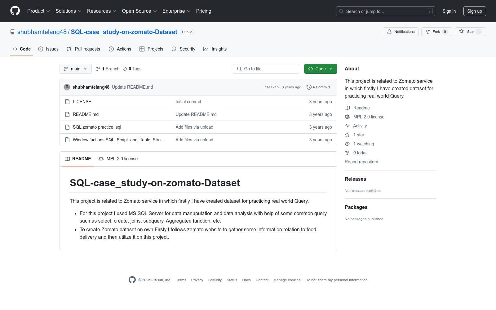Image resolution: width=496 pixels, height=310 pixels.
Task: Open commit 71aa21b hash link
Action: point(271,87)
